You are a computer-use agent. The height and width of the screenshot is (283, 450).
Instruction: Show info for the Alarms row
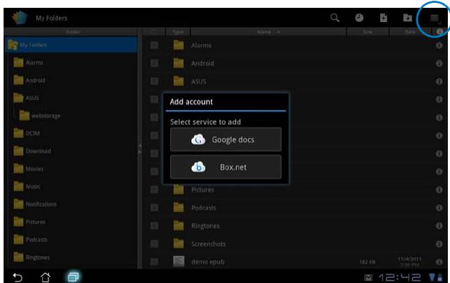click(439, 46)
